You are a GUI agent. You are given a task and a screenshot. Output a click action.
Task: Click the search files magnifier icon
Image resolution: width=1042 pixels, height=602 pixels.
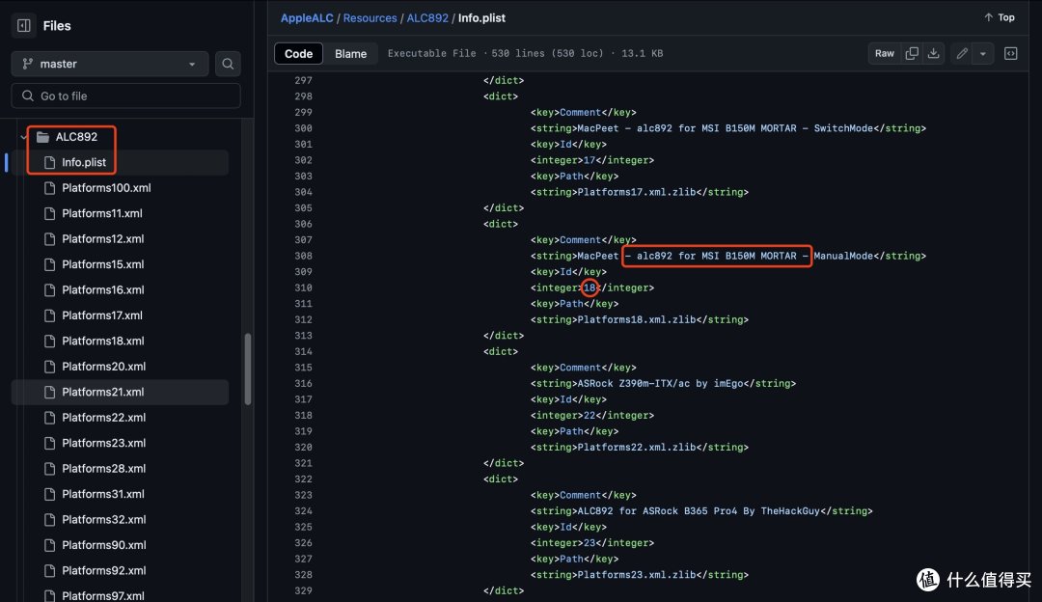(228, 64)
